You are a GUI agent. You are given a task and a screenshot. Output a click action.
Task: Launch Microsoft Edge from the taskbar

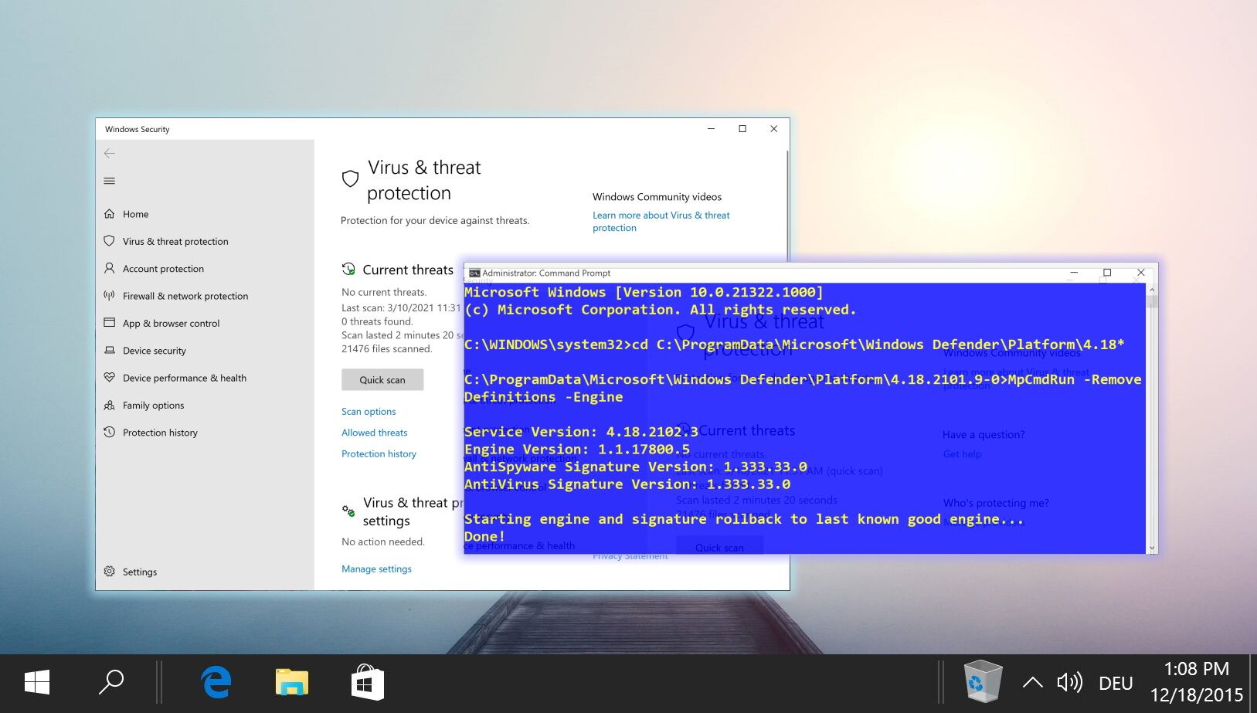[x=216, y=682]
